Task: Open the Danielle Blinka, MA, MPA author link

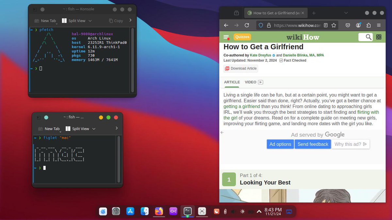Action: [303, 55]
